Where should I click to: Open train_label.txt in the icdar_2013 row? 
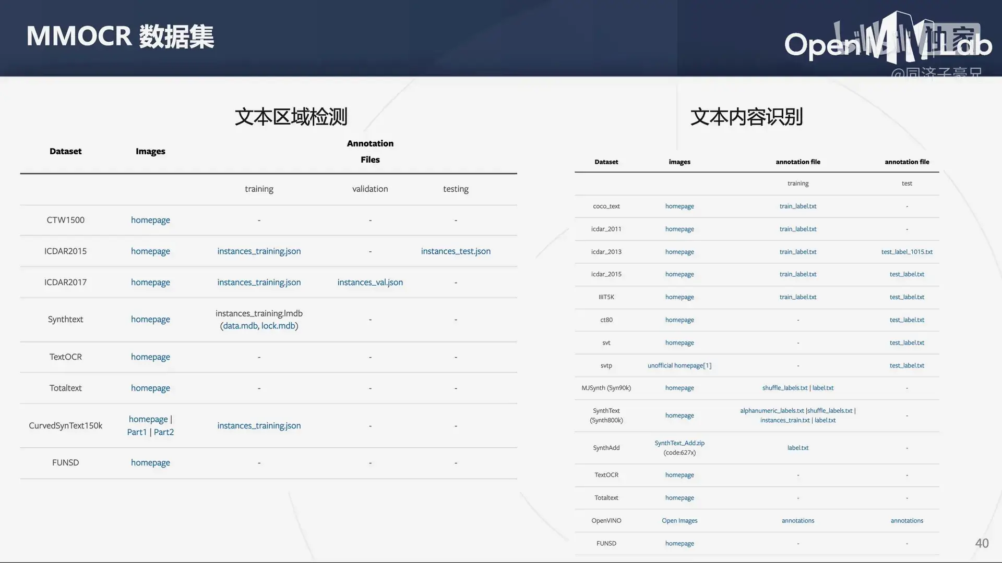pyautogui.click(x=798, y=252)
